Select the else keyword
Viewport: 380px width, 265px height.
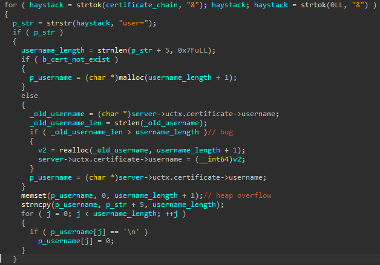coord(30,96)
